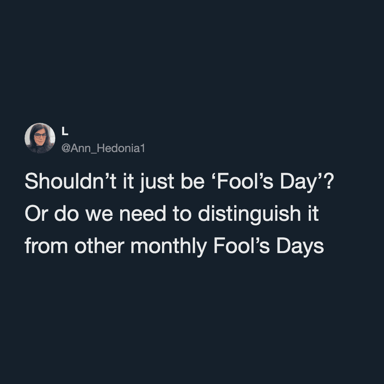Click the profile avatar photo
Image resolution: width=384 pixels, height=384 pixels.
click(x=40, y=138)
